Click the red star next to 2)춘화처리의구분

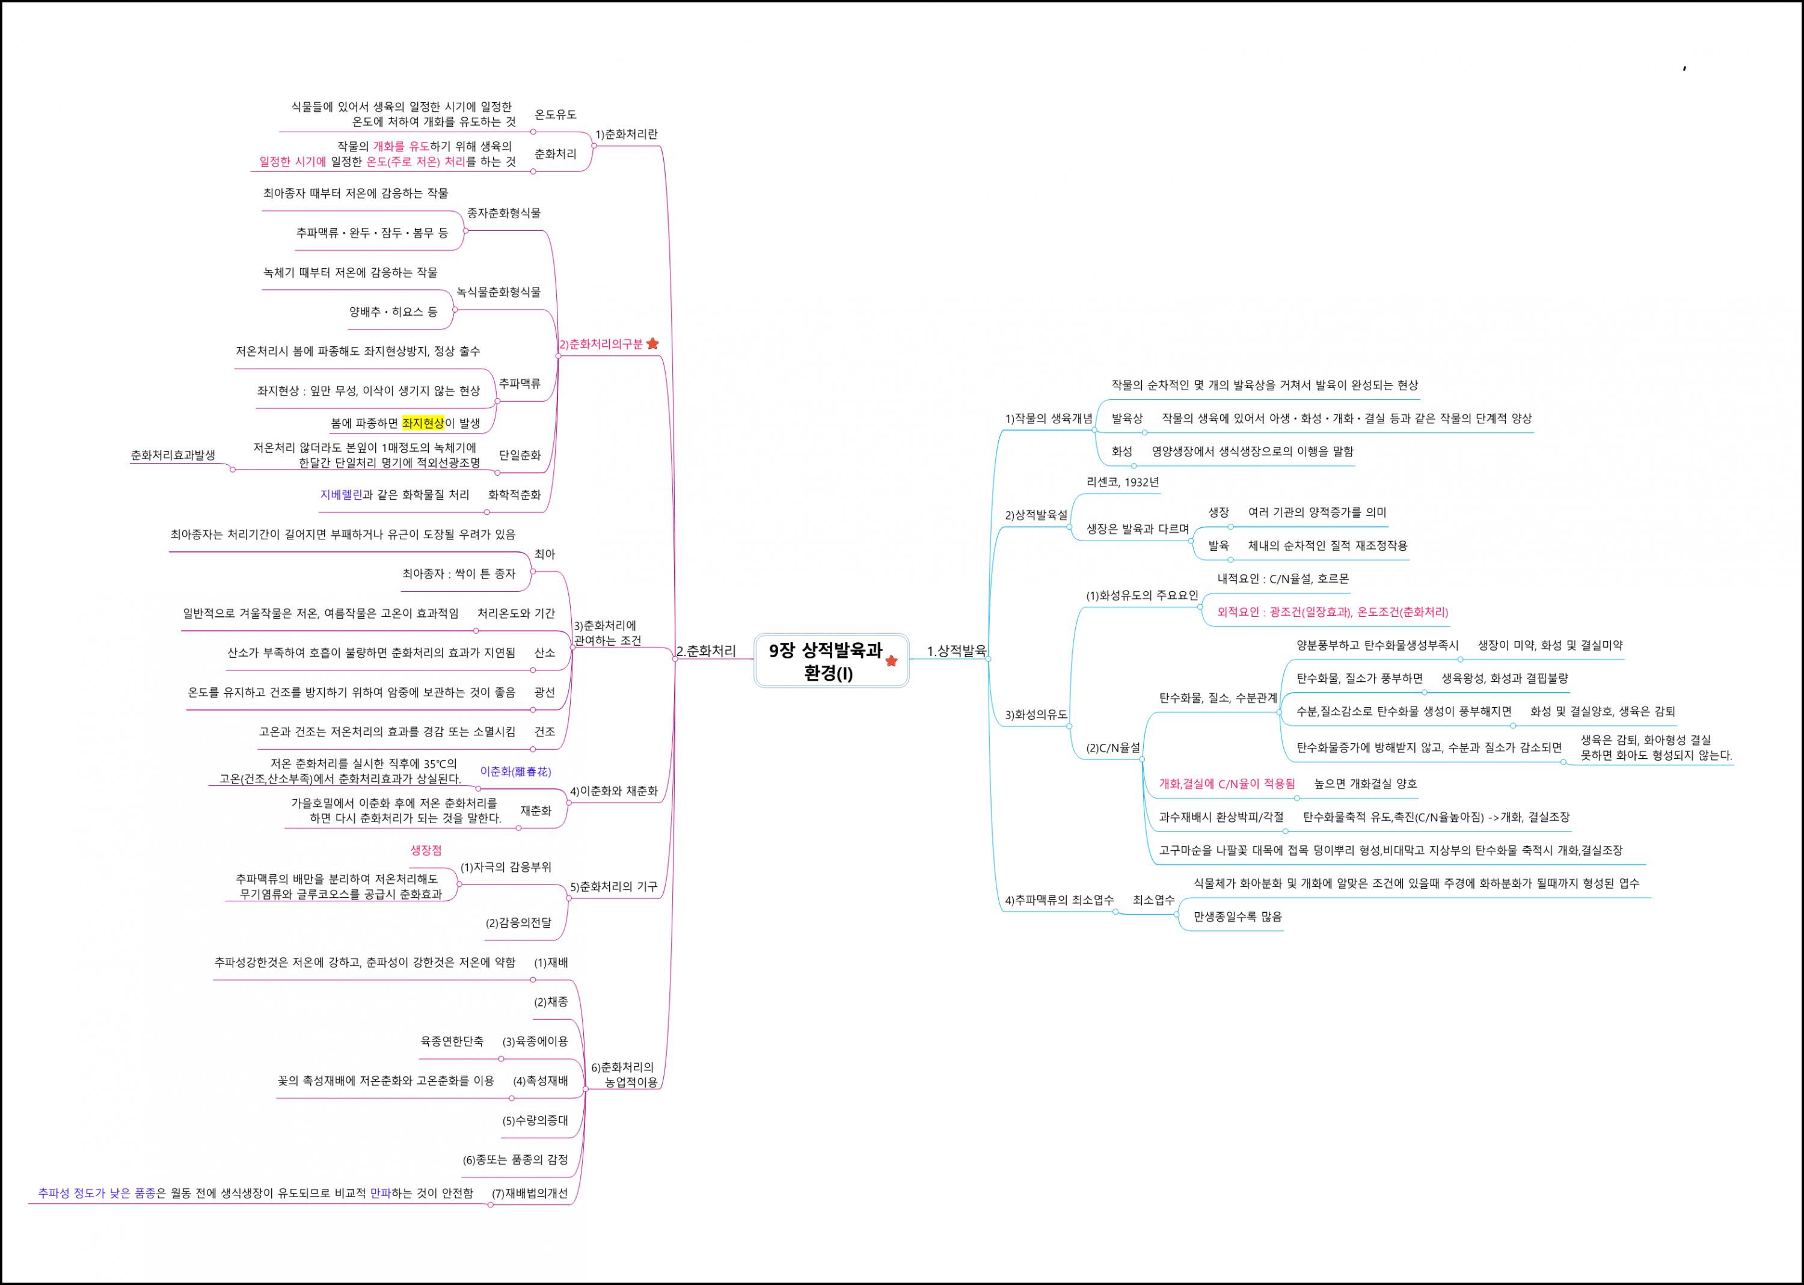coord(653,343)
